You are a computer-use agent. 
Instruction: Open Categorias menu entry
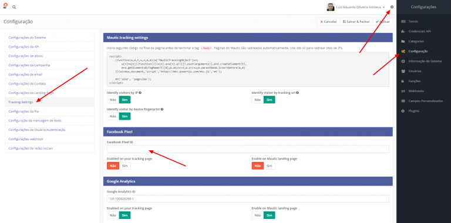tap(416, 42)
